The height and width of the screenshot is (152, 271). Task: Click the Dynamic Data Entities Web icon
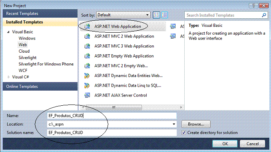click(87, 75)
